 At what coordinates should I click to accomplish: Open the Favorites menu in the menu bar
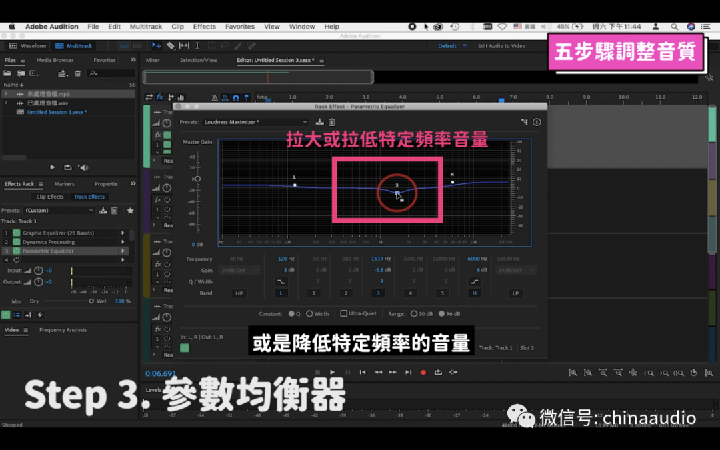tap(240, 27)
